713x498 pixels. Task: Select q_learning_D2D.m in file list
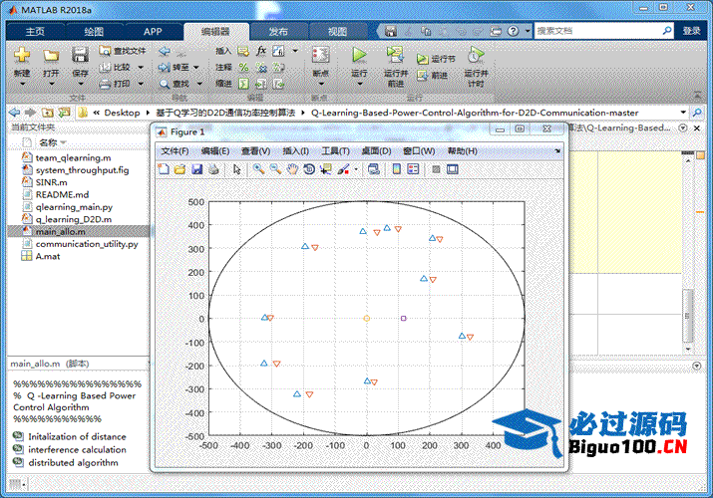(74, 219)
